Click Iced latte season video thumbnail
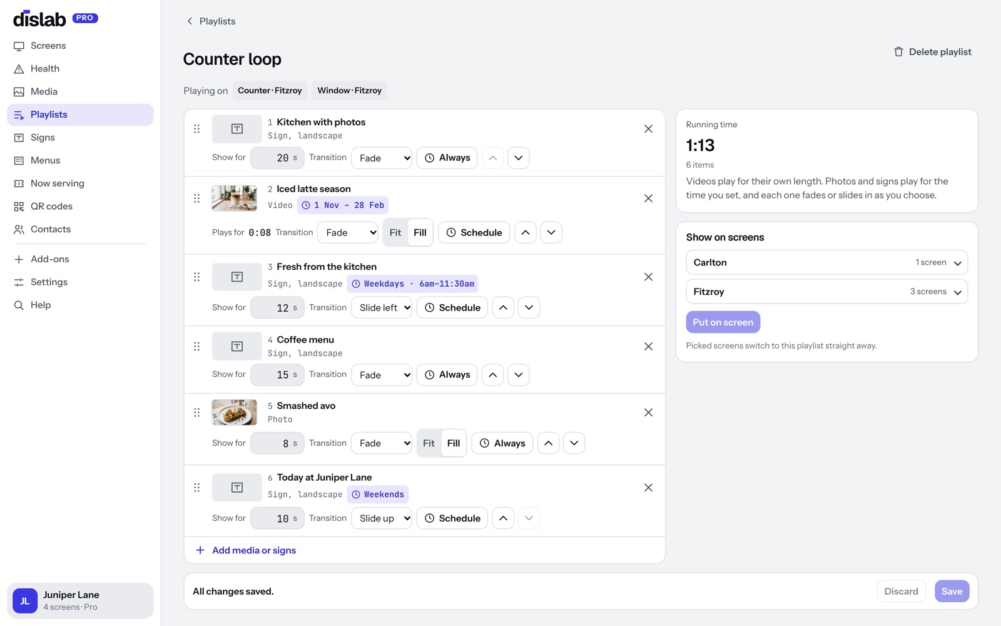This screenshot has height=626, width=1001. click(x=234, y=198)
